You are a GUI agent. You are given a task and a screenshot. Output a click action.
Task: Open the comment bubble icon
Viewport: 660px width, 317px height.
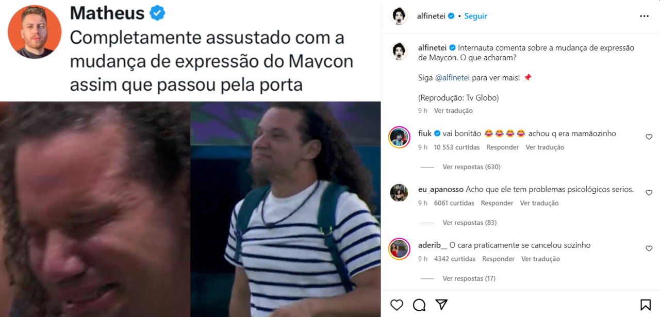click(x=419, y=305)
